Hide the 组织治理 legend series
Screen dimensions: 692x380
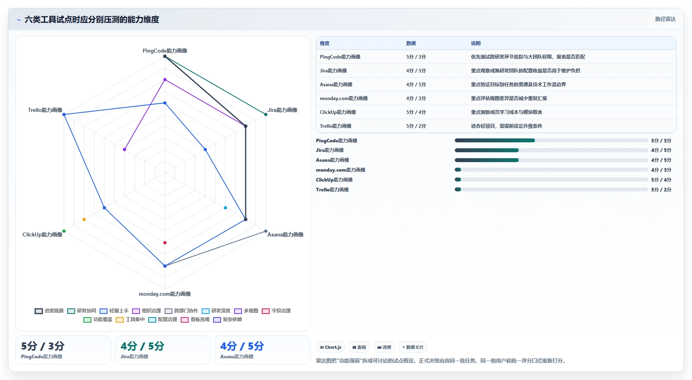coord(147,311)
